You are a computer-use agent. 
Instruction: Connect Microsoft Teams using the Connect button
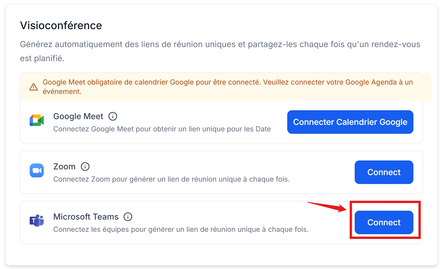384,222
